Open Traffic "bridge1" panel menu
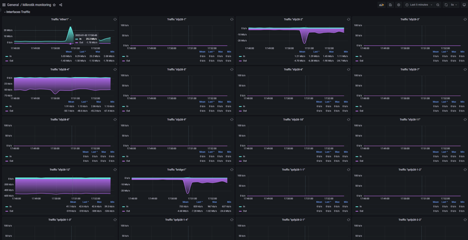 pos(176,170)
